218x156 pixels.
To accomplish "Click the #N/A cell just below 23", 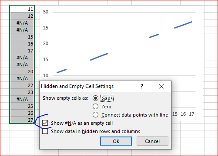I will pyautogui.click(x=22, y=99).
